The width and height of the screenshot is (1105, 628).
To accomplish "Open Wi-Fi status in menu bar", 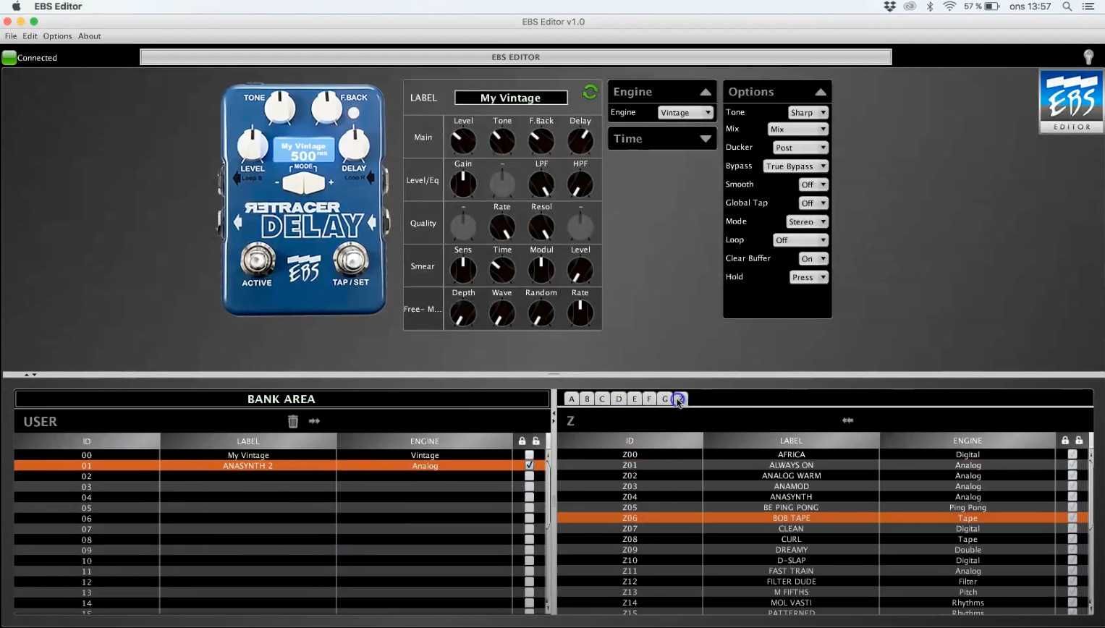I will pyautogui.click(x=949, y=7).
